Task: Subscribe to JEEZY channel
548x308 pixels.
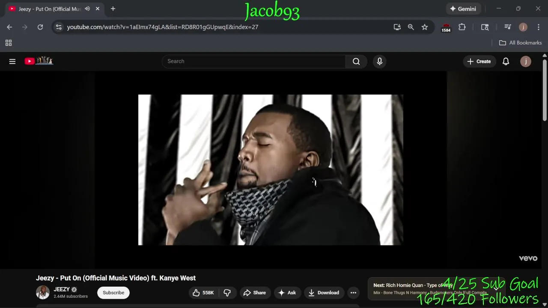Action: 113,293
